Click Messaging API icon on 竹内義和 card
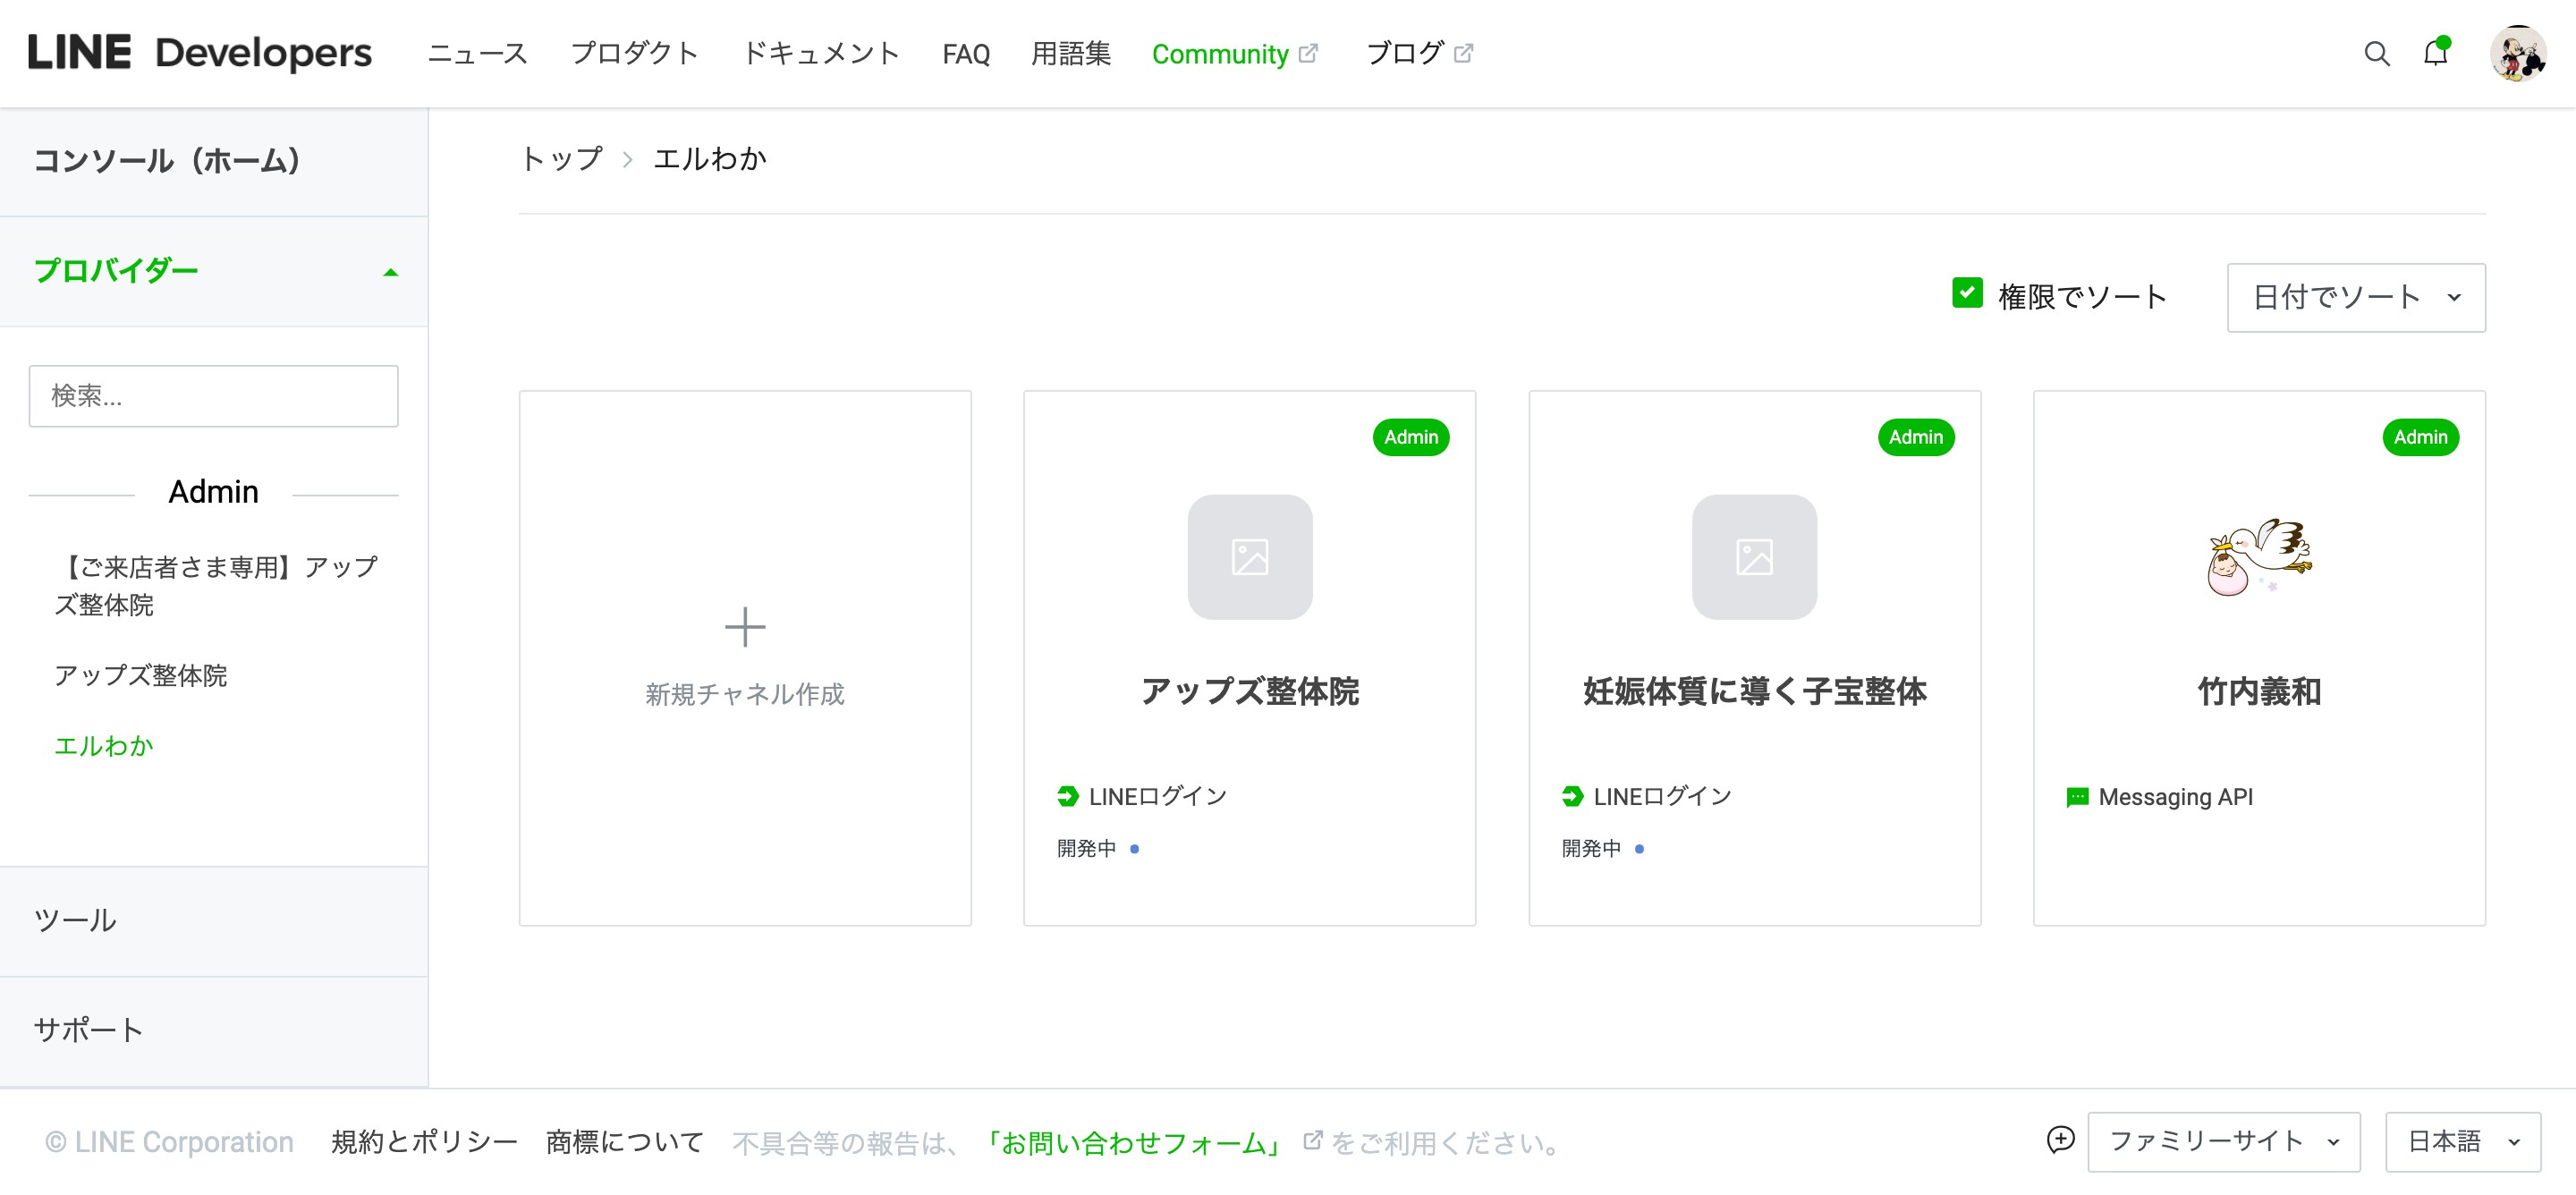The image size is (2576, 1195). [2077, 797]
